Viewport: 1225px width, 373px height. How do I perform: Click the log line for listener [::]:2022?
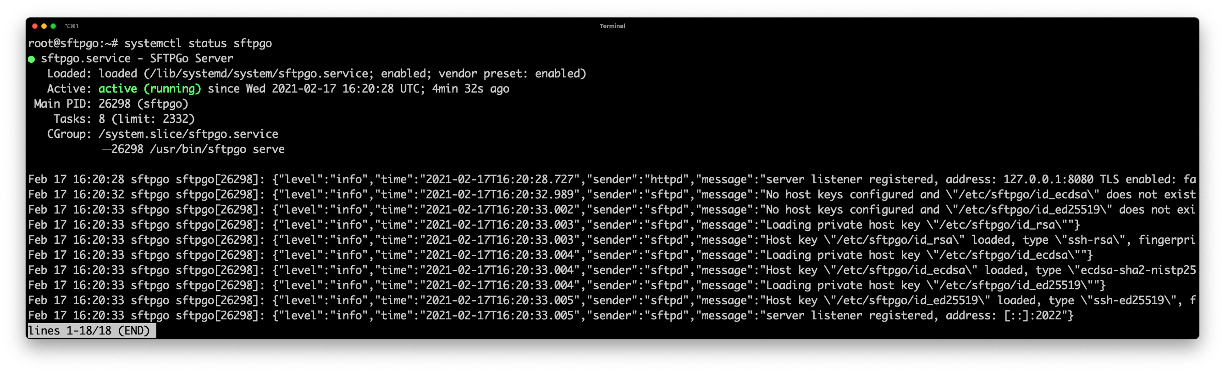click(551, 316)
